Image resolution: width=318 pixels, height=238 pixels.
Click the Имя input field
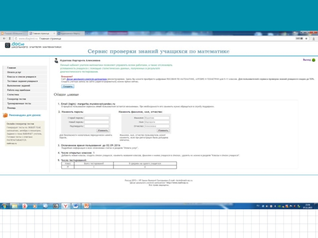(157, 122)
